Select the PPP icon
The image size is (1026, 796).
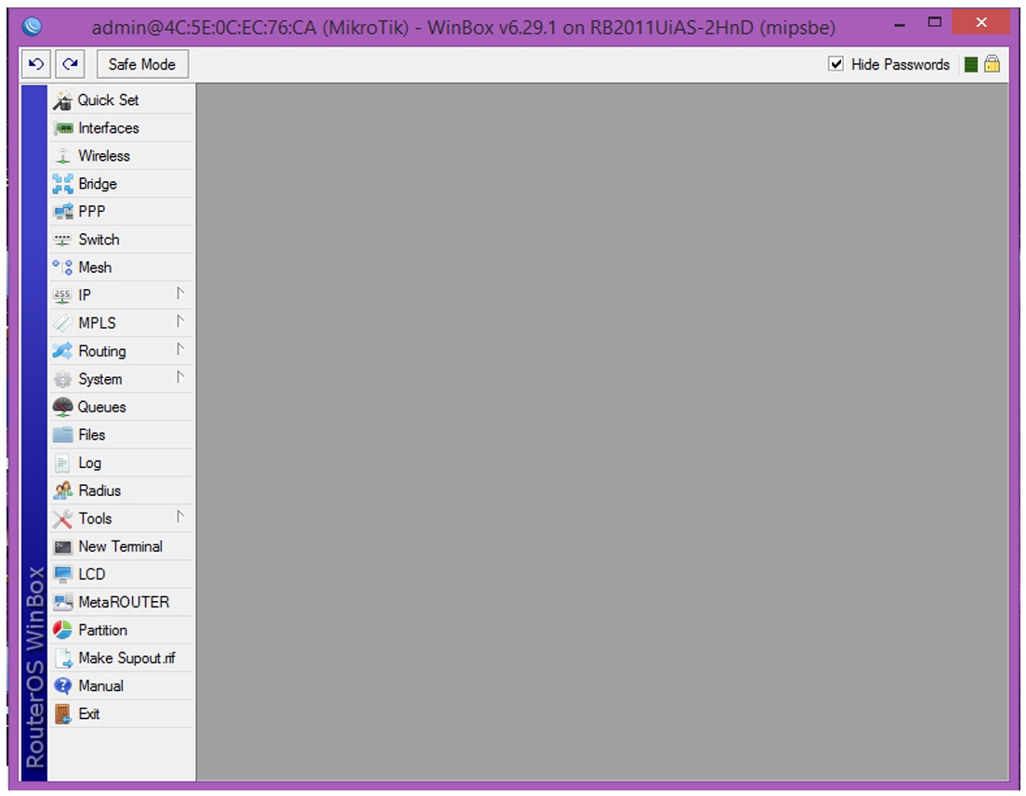point(63,211)
